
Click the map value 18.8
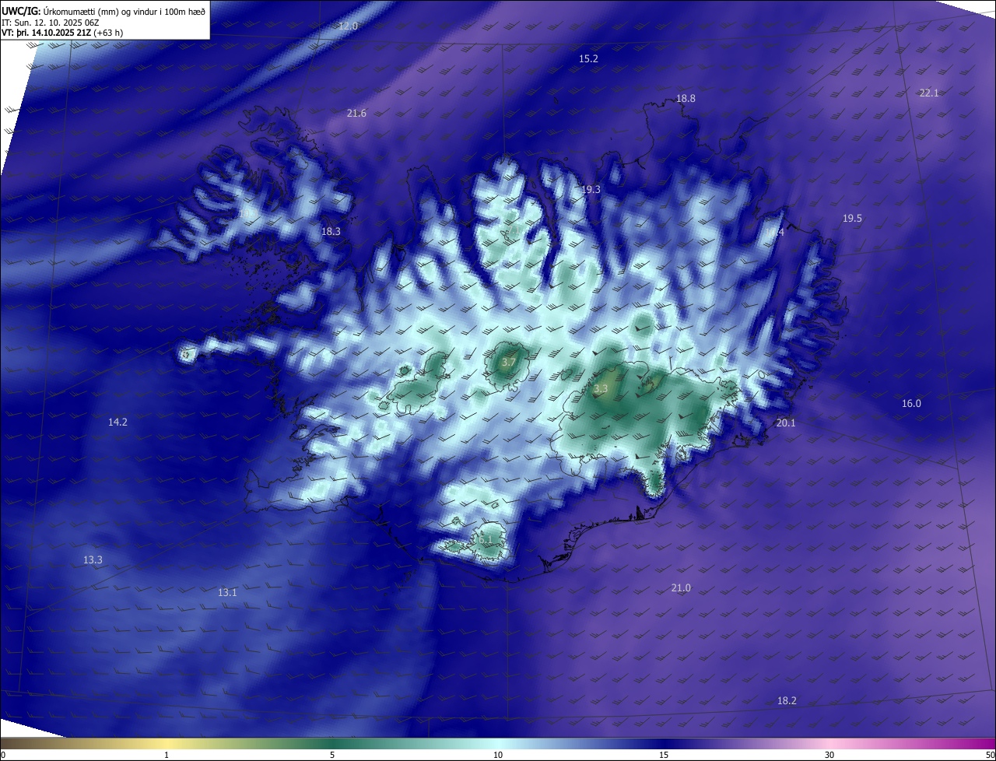click(686, 98)
